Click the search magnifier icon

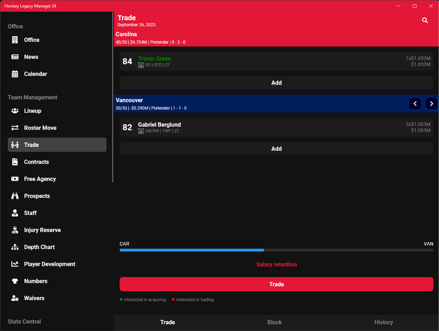tap(425, 20)
